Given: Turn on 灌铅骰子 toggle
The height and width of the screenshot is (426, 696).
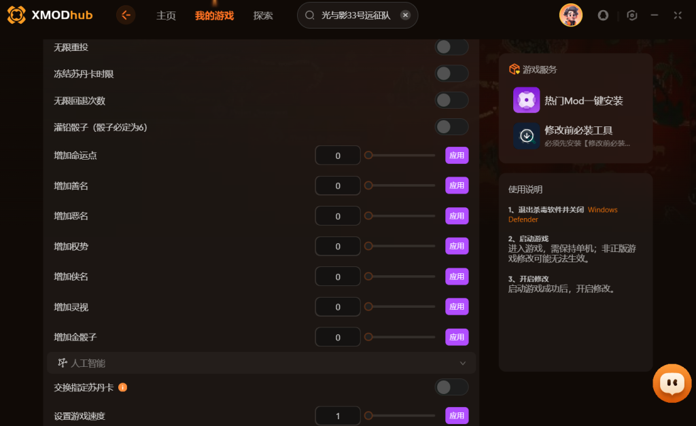Looking at the screenshot, I should [x=451, y=127].
